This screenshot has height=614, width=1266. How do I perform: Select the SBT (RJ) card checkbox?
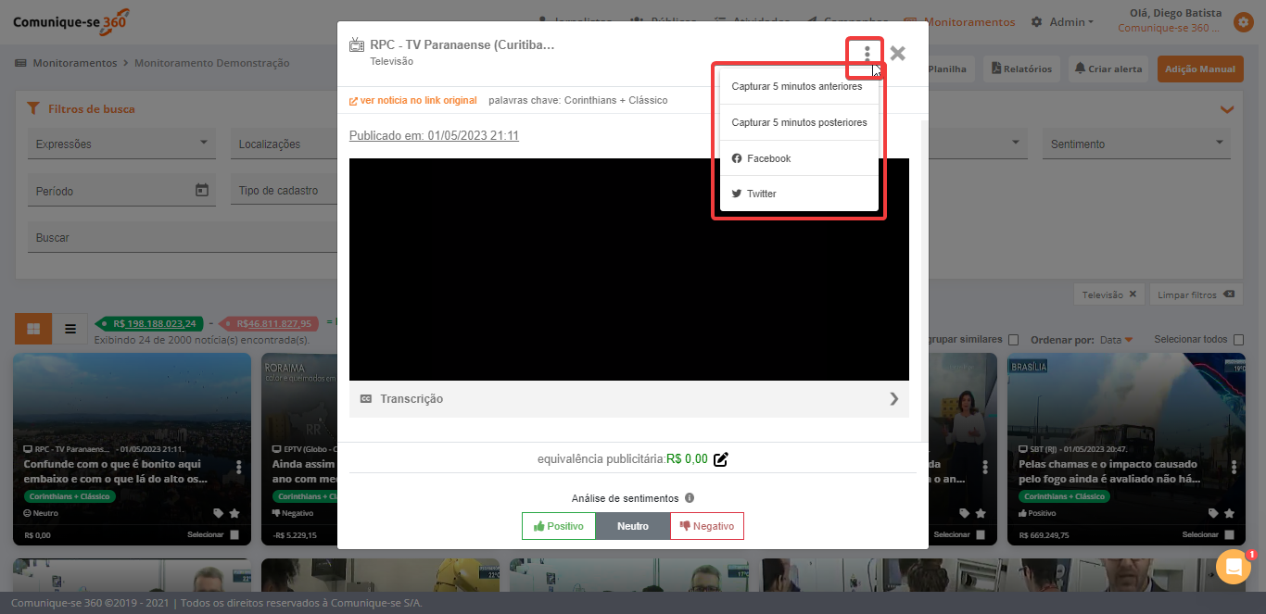[1229, 534]
